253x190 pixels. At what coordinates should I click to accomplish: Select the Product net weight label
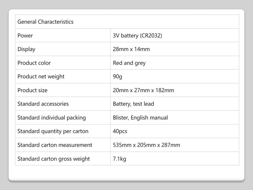click(x=41, y=77)
